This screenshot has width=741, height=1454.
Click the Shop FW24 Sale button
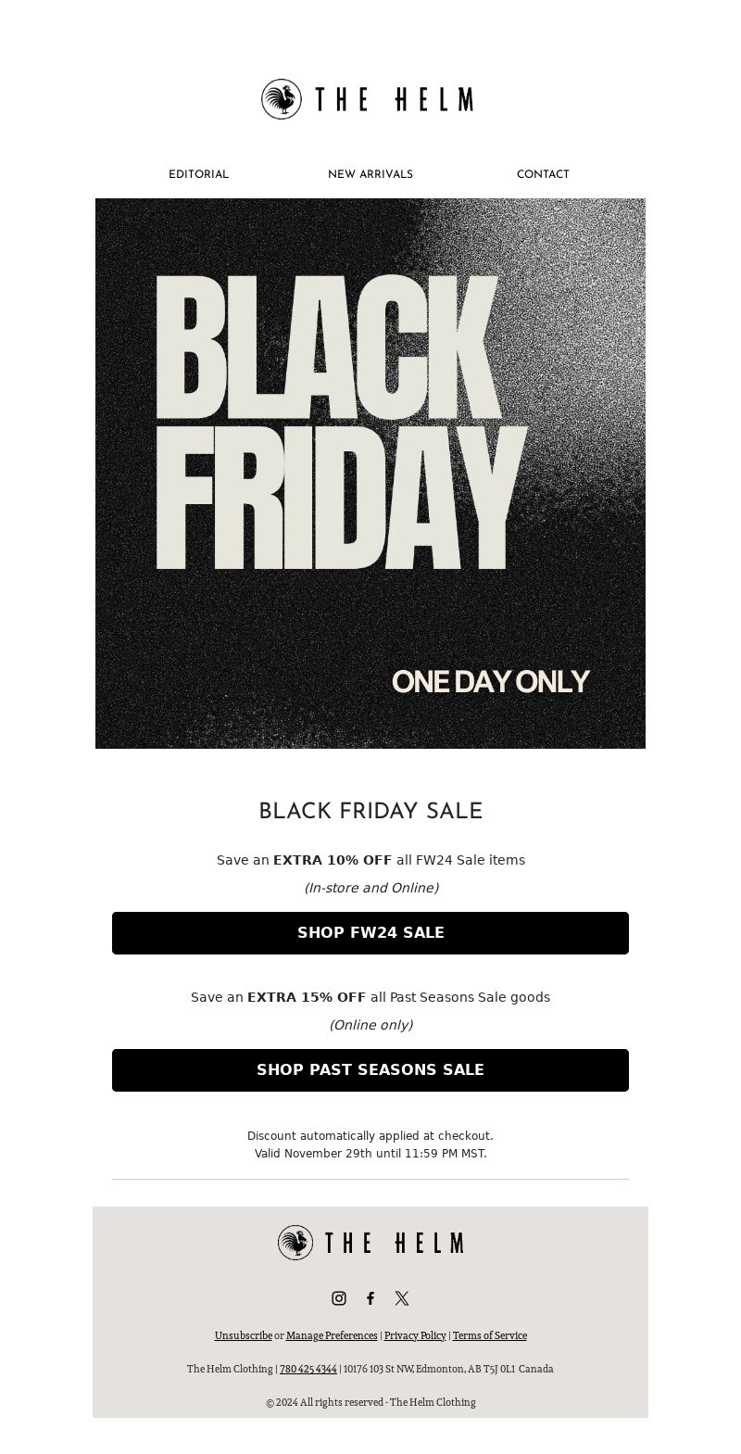click(370, 933)
